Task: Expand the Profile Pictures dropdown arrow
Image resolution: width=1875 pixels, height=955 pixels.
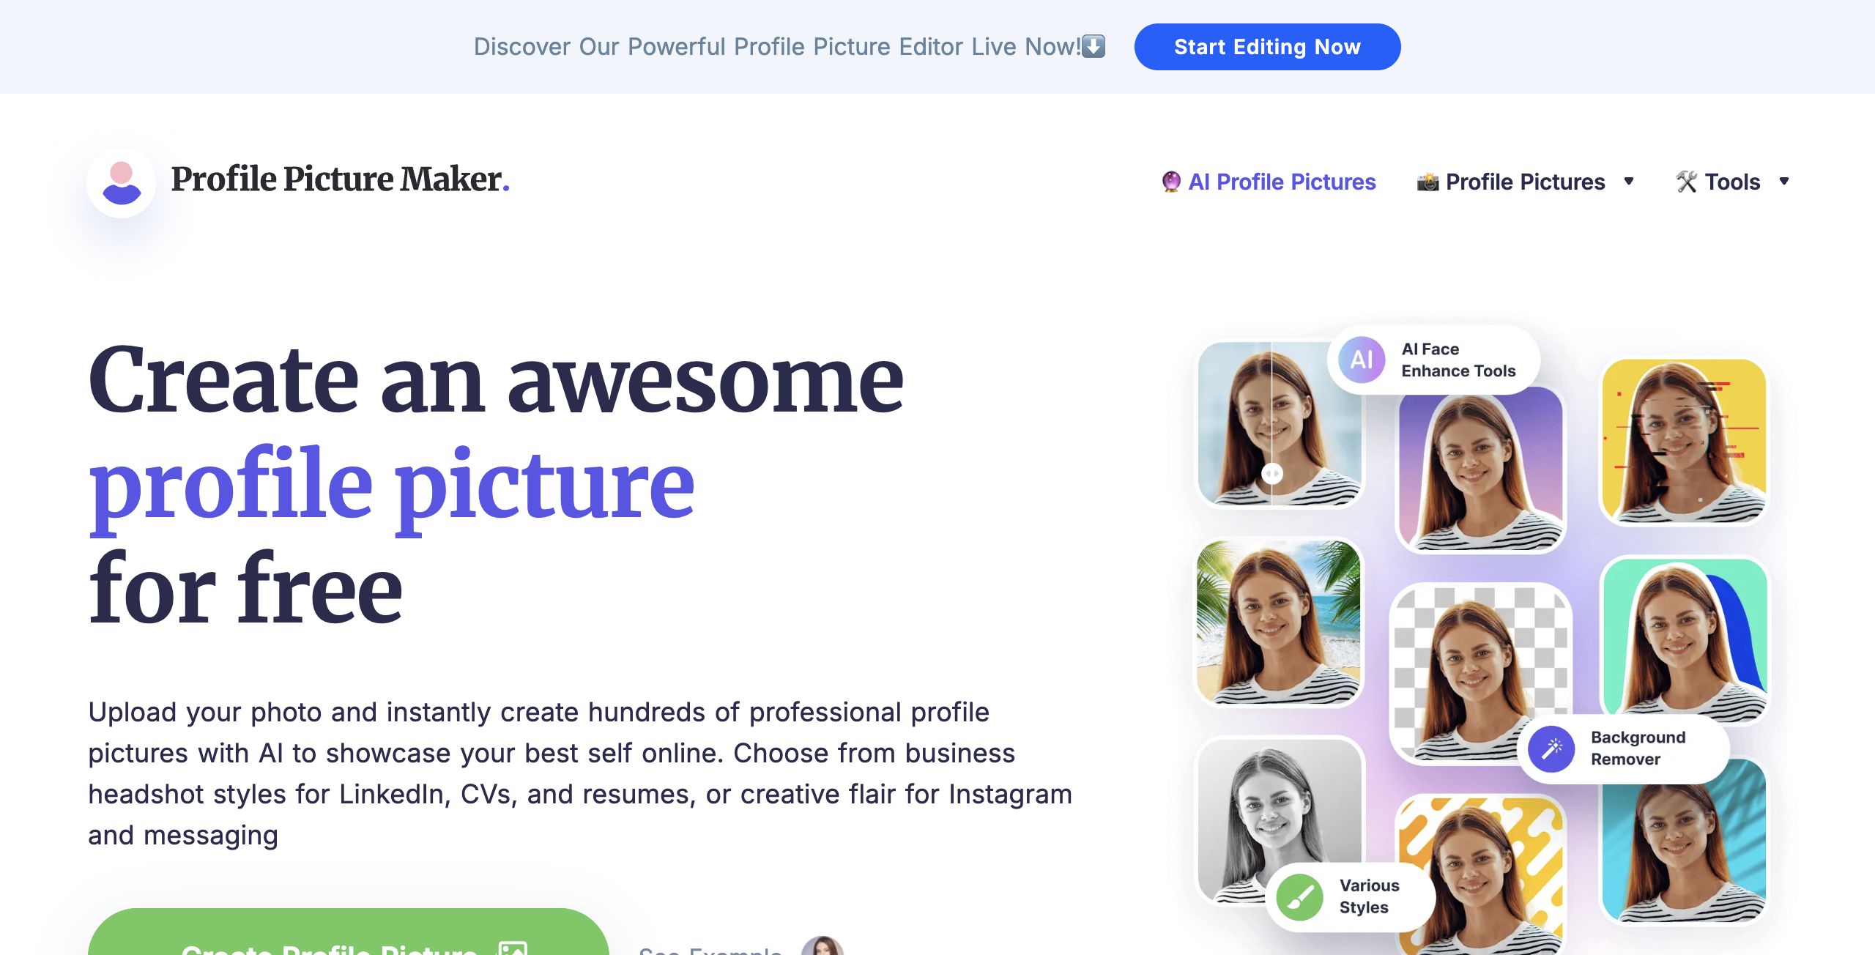Action: click(x=1629, y=182)
